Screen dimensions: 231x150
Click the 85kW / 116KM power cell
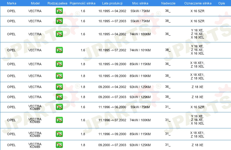[140, 76]
